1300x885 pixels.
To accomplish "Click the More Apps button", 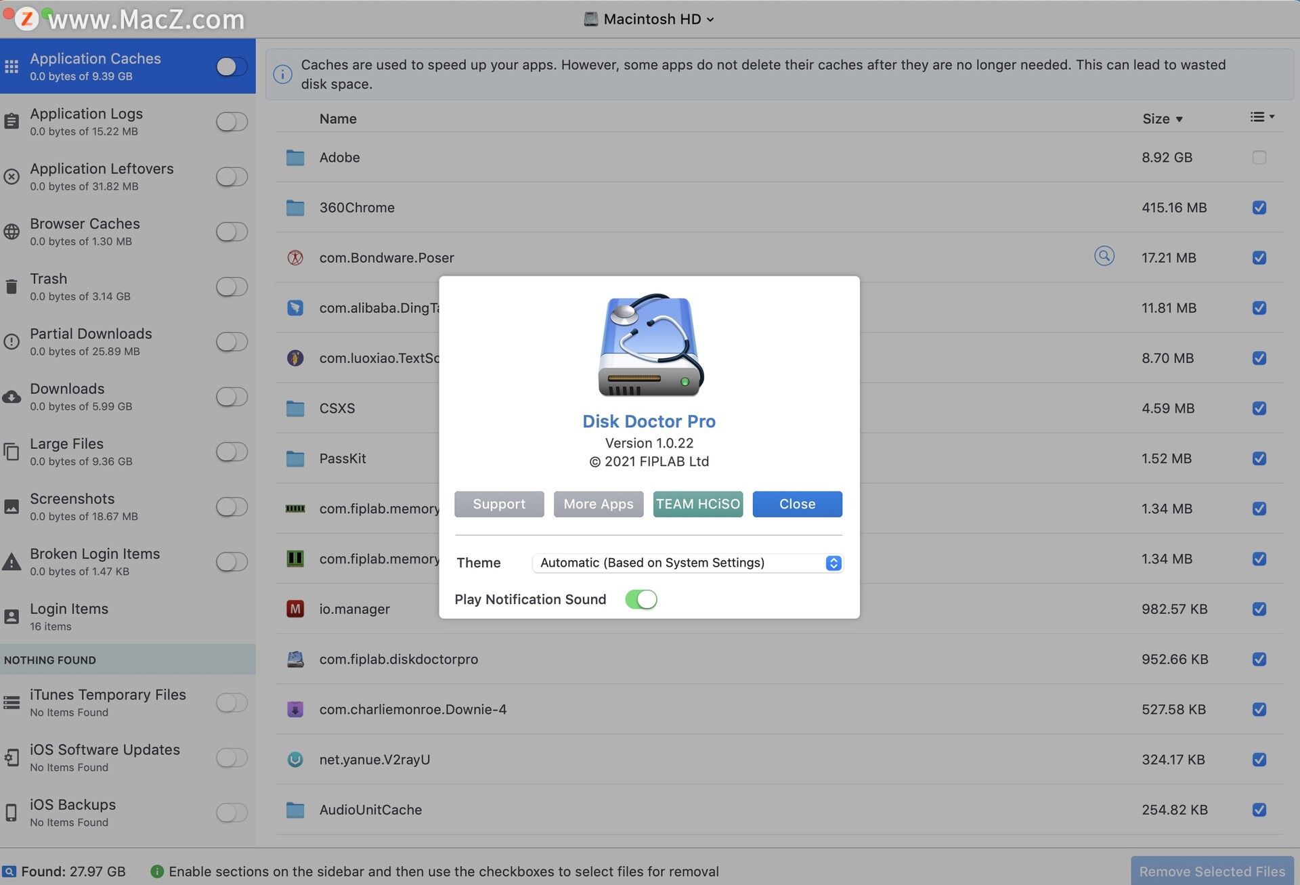I will pos(598,504).
